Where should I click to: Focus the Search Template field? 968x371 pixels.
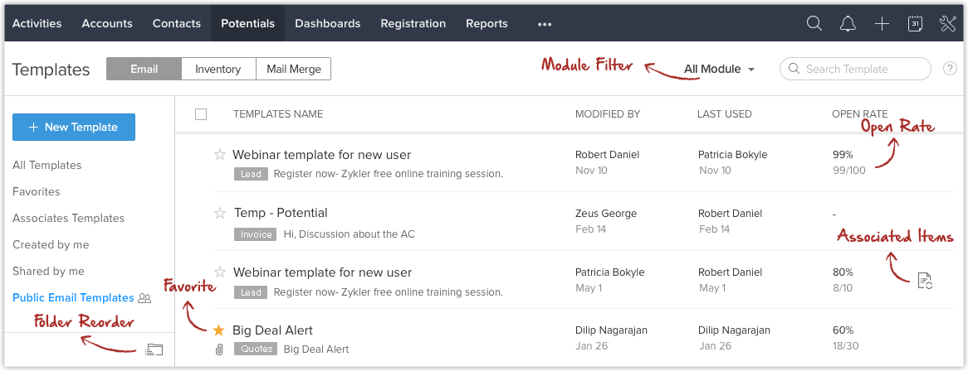(855, 69)
